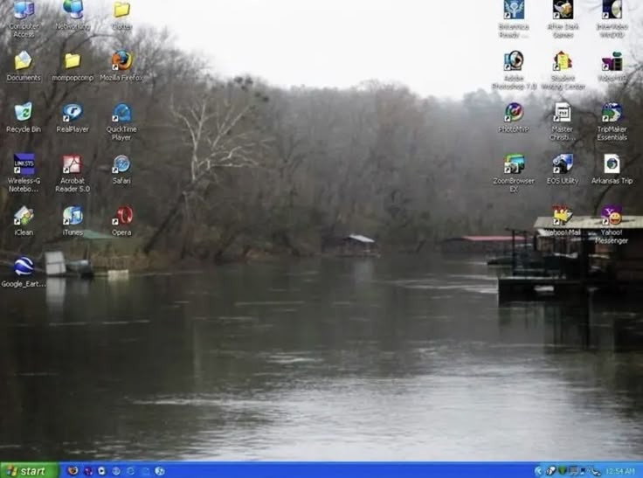Viewport: 643px width, 478px height.
Task: Select the Arkansas Trip file icon
Action: [612, 164]
